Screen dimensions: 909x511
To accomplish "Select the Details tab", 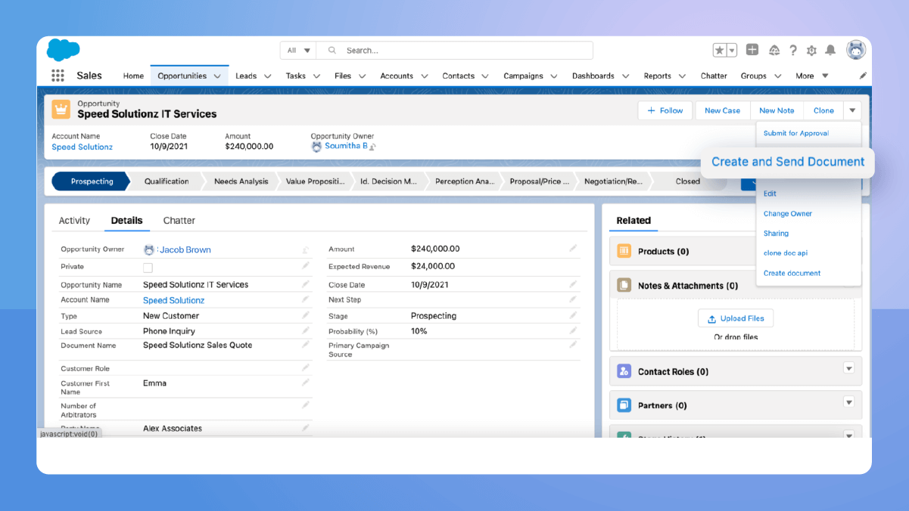I will pyautogui.click(x=126, y=221).
